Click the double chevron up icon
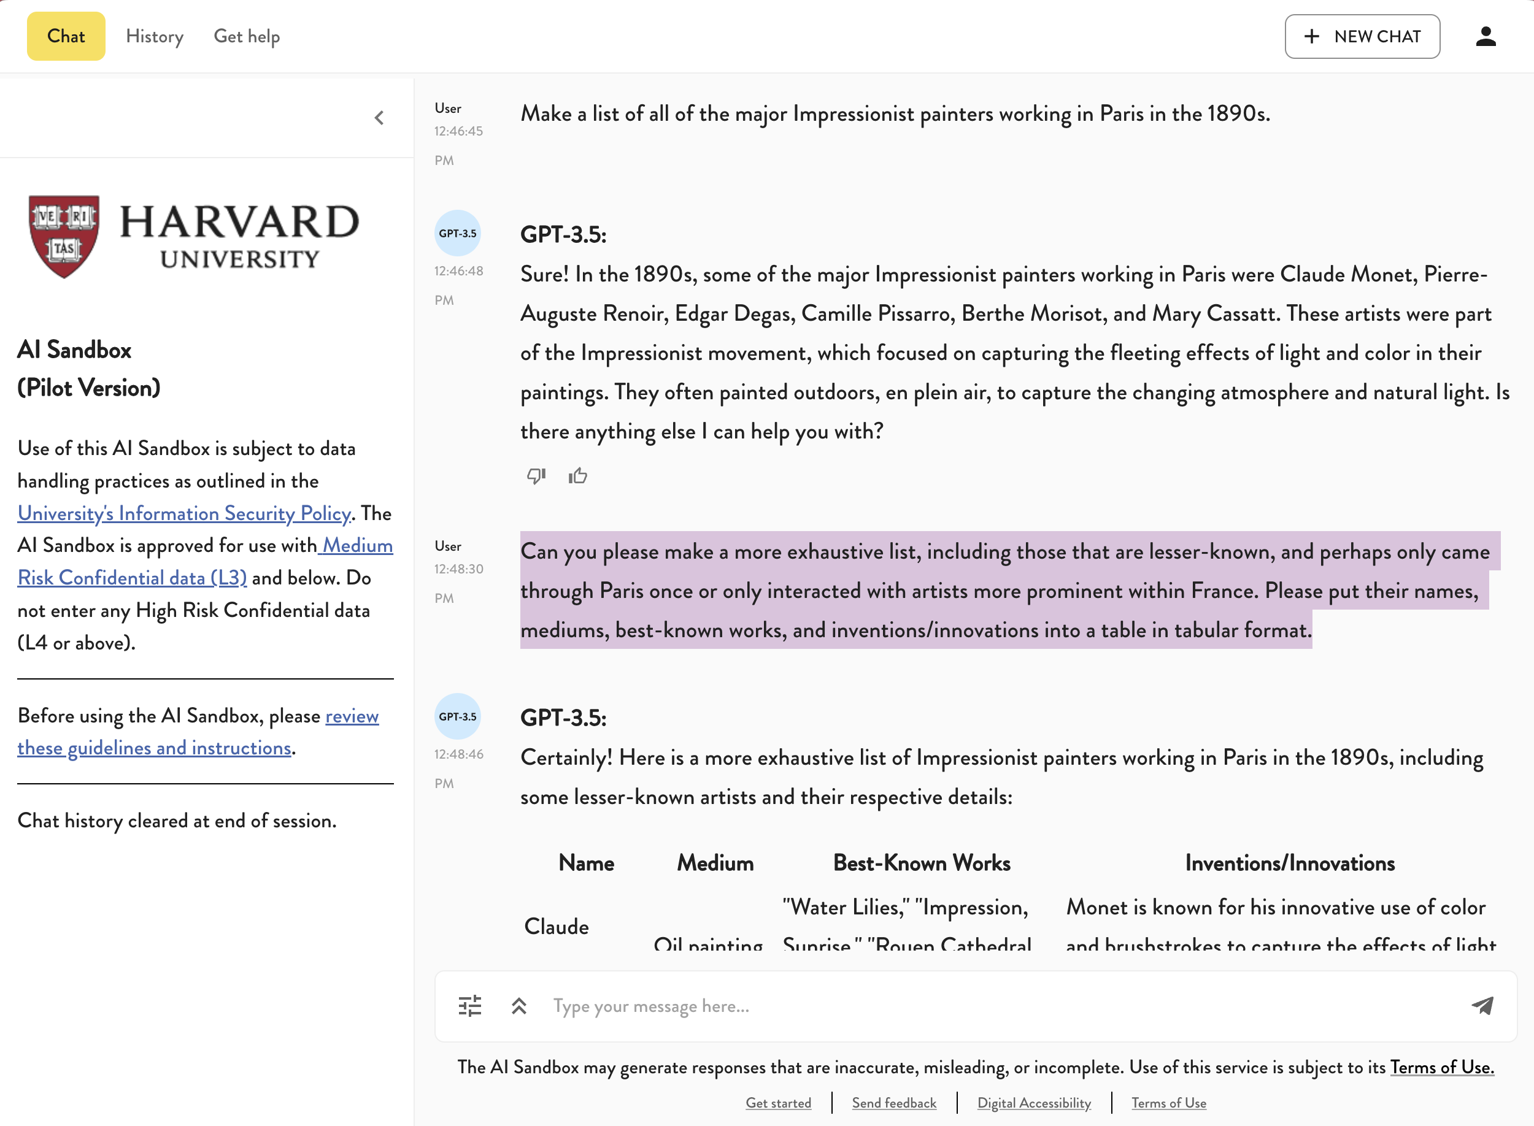Screen dimensions: 1534x1126 click(519, 1006)
